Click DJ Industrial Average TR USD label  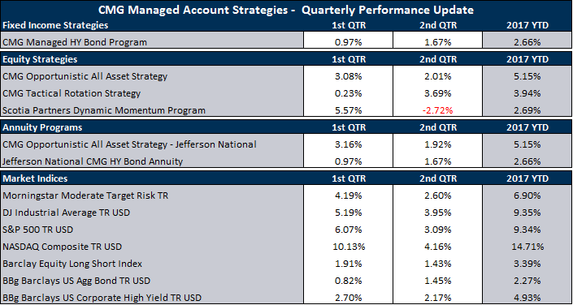pyautogui.click(x=66, y=213)
